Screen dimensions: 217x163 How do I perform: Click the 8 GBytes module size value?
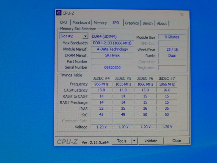172,37
